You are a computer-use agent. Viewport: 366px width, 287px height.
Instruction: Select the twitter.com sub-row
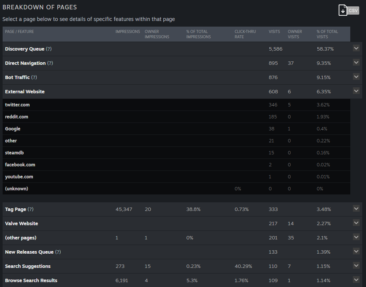pyautogui.click(x=176, y=105)
